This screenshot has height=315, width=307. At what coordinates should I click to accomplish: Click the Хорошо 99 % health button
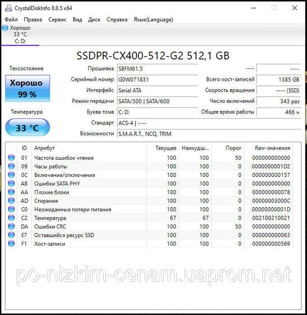[x=27, y=88]
